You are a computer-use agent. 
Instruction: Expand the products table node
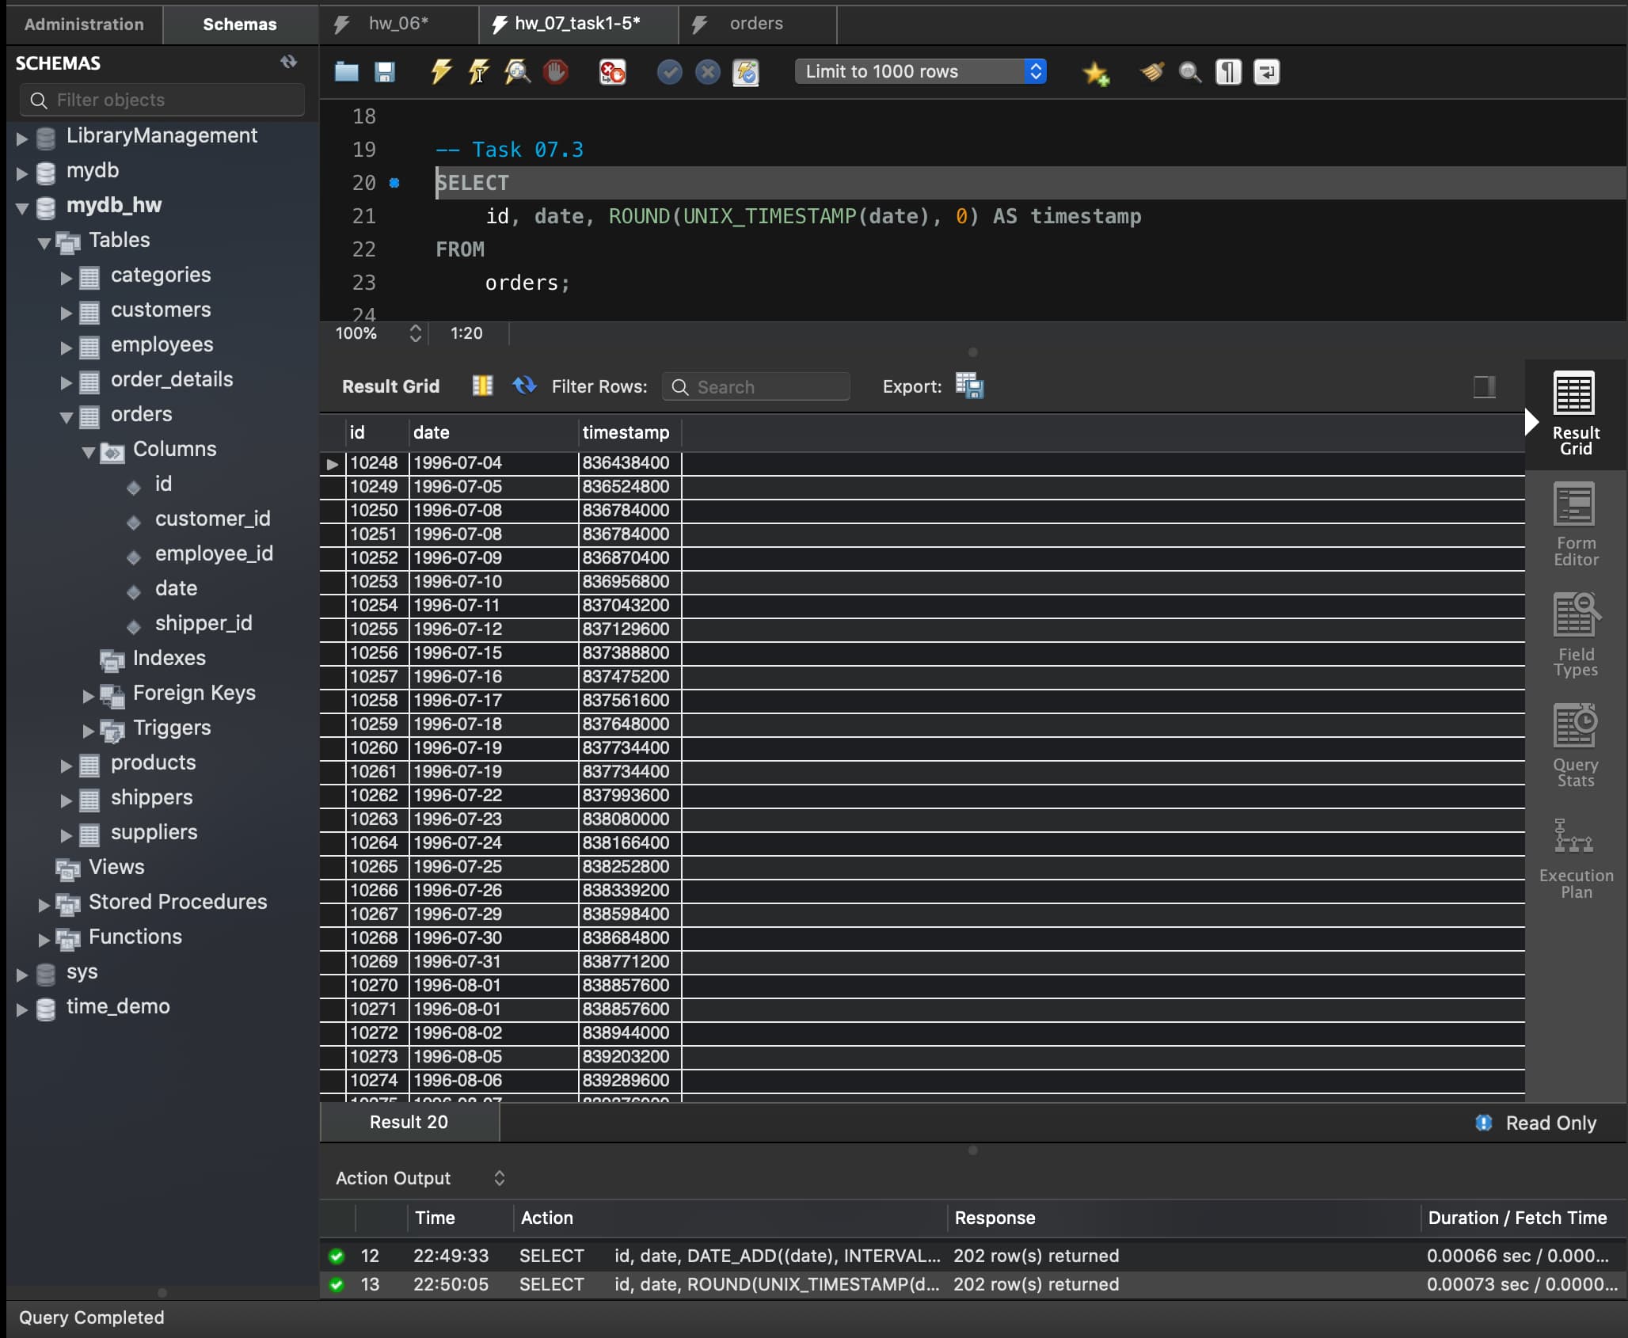point(67,765)
